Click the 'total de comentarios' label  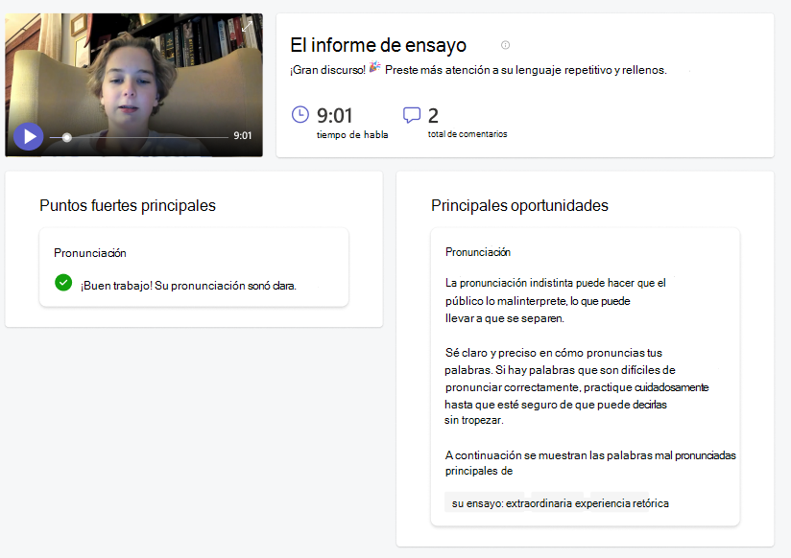tap(467, 134)
